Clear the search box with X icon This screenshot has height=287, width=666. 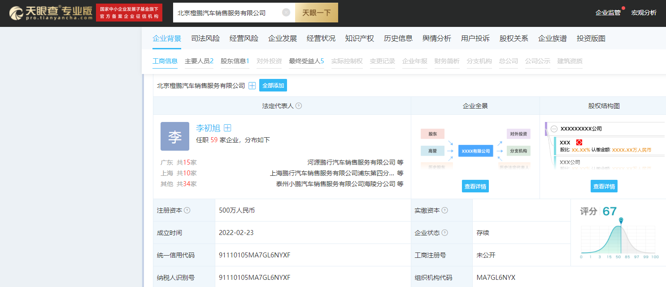tap(286, 13)
